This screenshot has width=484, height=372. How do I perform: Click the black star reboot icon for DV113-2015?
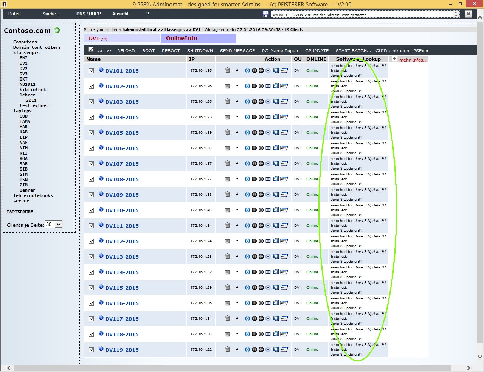point(254,257)
